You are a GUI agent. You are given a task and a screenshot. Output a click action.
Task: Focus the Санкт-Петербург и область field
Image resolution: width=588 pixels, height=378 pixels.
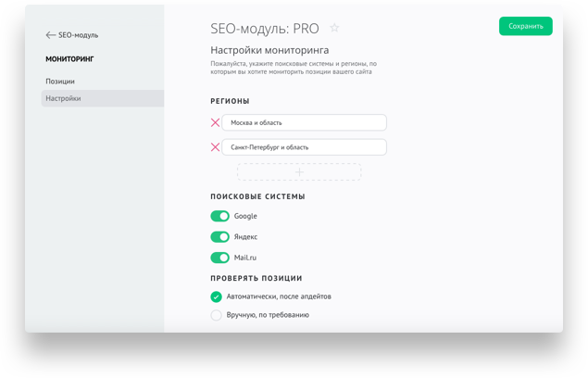coord(304,146)
